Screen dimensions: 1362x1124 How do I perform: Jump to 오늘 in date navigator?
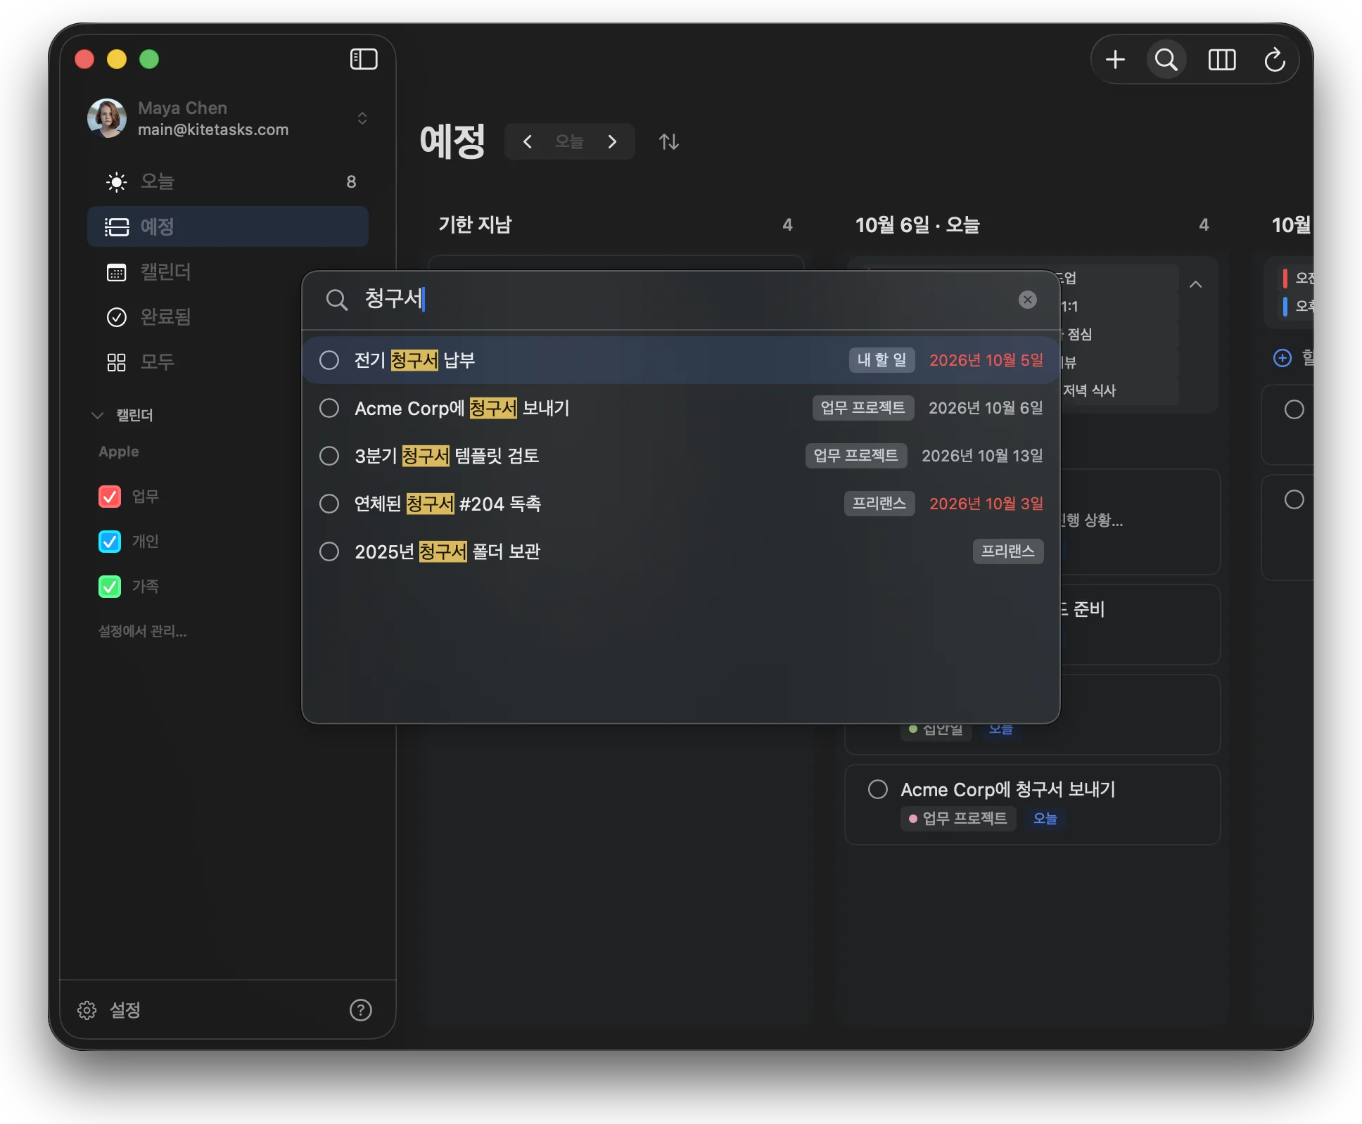pos(569,141)
